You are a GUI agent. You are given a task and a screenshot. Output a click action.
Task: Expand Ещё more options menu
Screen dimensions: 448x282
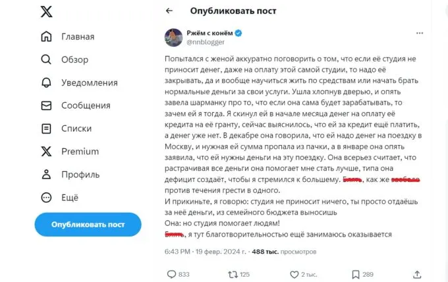pyautogui.click(x=46, y=197)
